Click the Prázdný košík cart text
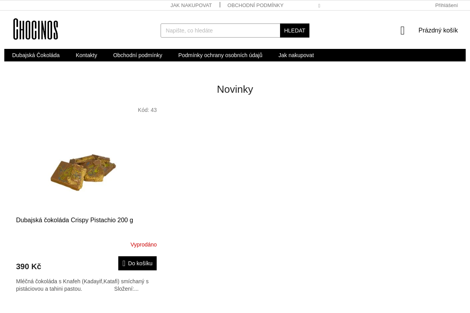 [438, 31]
